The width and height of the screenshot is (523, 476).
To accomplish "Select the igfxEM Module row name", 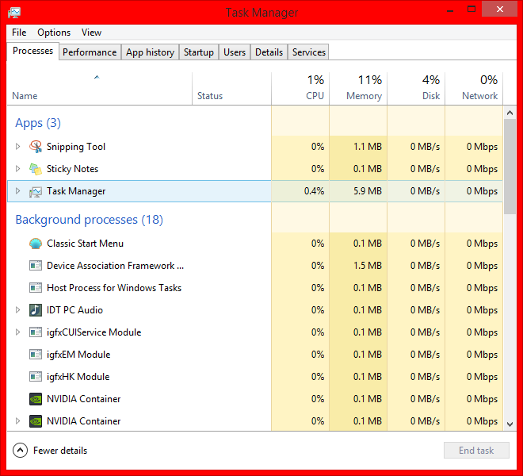I will point(78,355).
